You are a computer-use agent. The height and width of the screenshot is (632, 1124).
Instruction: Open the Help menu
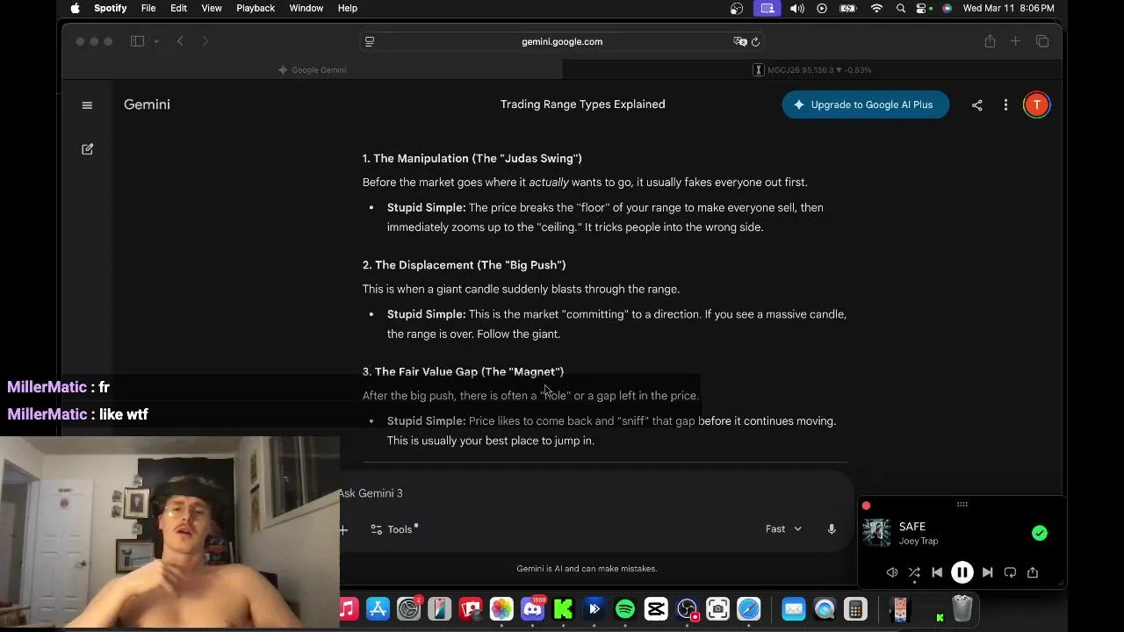click(348, 8)
